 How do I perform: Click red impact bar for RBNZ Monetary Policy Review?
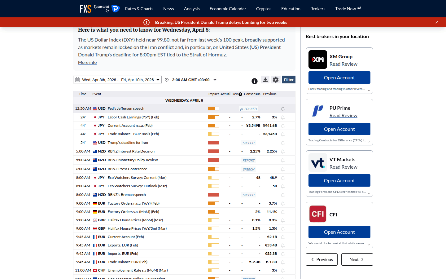(214, 160)
